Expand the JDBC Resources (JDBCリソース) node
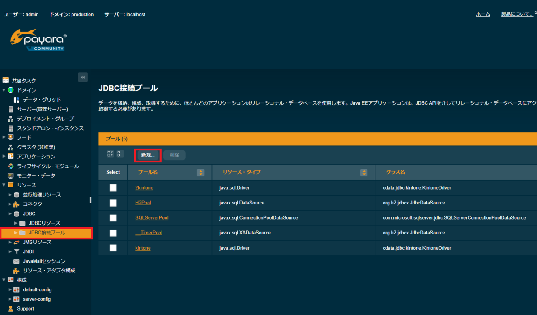 (x=16, y=223)
